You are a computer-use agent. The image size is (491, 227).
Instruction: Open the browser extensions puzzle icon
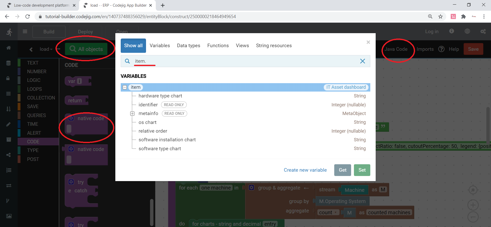(463, 17)
